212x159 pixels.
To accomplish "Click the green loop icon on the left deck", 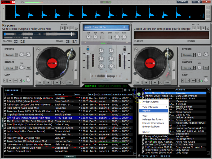I will point(24,81).
